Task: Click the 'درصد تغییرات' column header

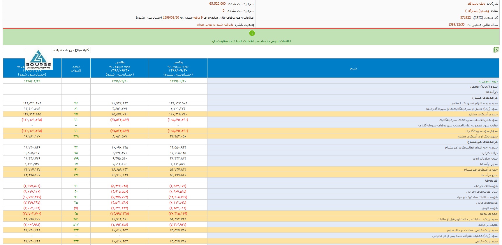Action: [76, 68]
